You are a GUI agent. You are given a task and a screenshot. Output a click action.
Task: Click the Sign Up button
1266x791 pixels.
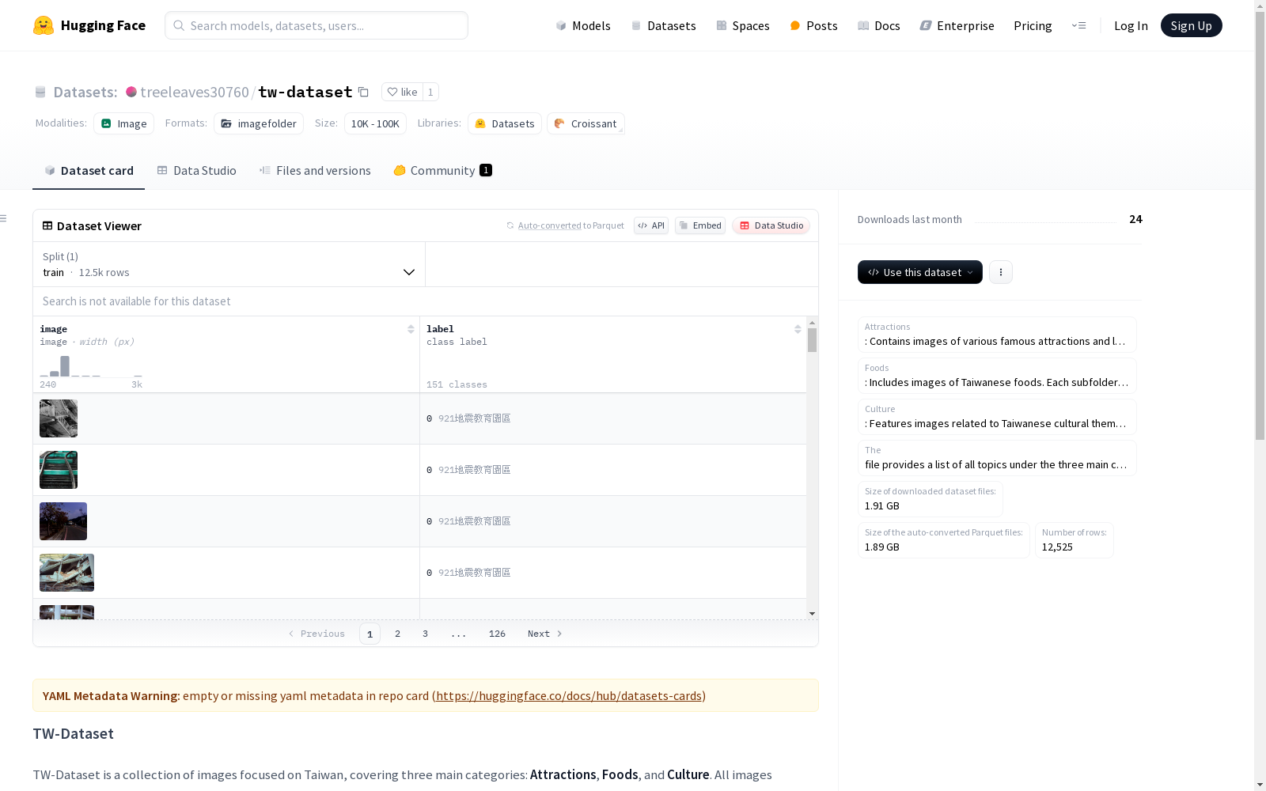[1191, 25]
